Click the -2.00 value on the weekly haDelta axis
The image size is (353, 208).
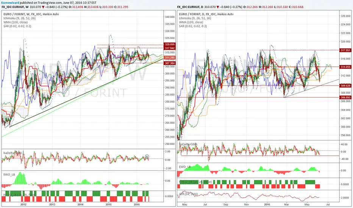pyautogui.click(x=168, y=168)
